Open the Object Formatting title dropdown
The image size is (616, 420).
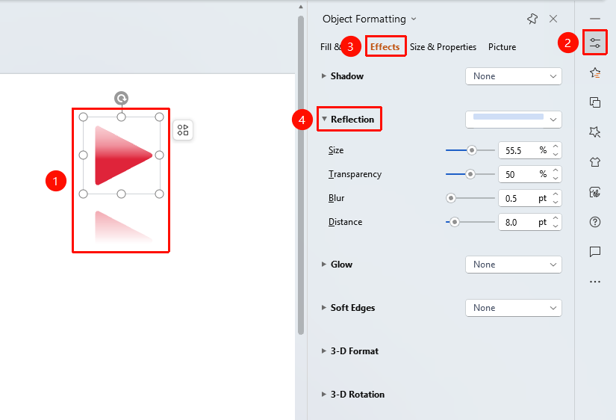point(414,19)
